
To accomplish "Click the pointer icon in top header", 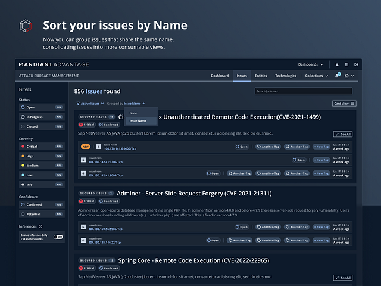I will tap(337, 64).
